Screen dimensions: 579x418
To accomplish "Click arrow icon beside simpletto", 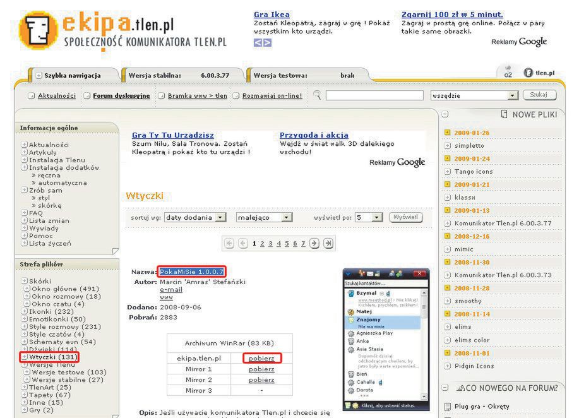I will click(x=448, y=145).
